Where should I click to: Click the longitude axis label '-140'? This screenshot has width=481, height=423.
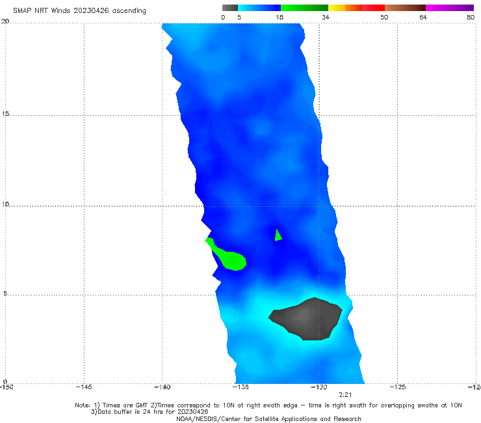coord(162,387)
